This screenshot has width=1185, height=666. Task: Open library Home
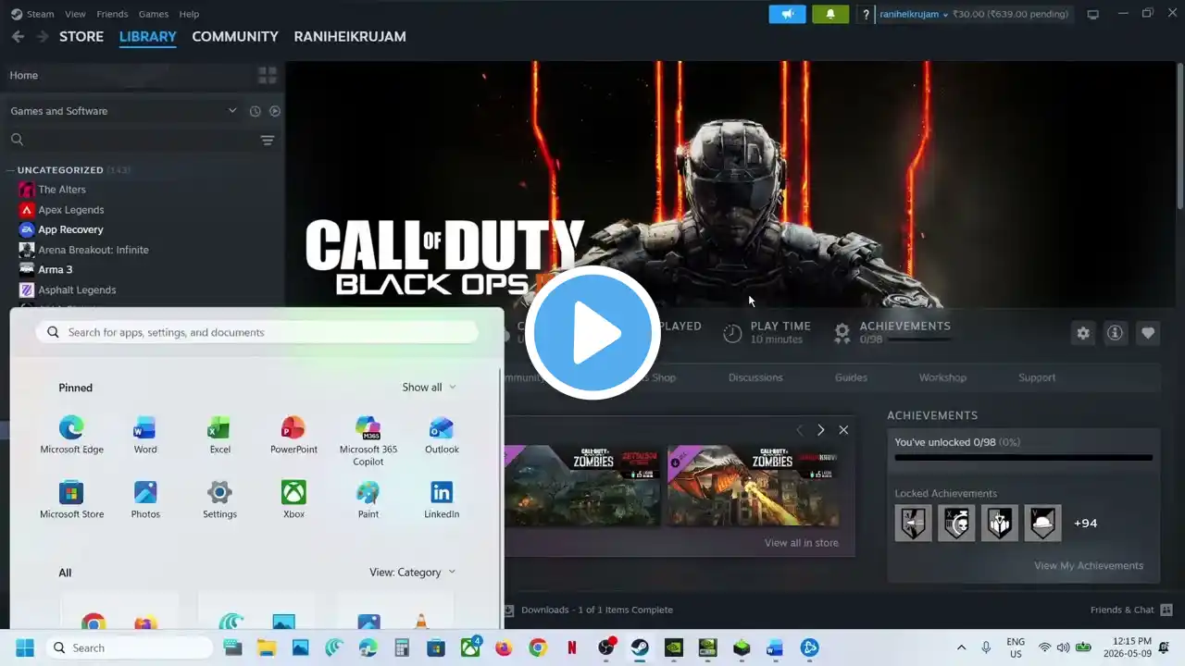click(x=24, y=75)
